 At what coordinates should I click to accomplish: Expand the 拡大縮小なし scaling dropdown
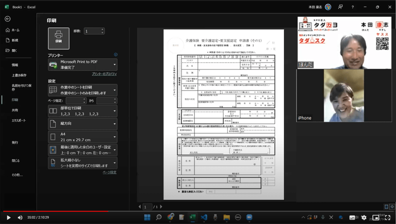(x=82, y=163)
